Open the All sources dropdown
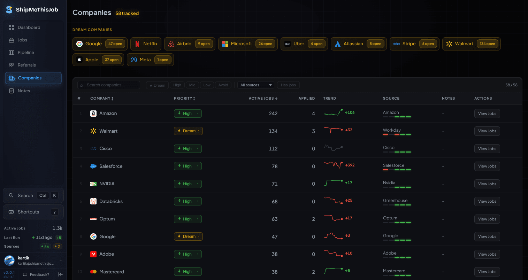The width and height of the screenshot is (528, 280). (x=256, y=85)
